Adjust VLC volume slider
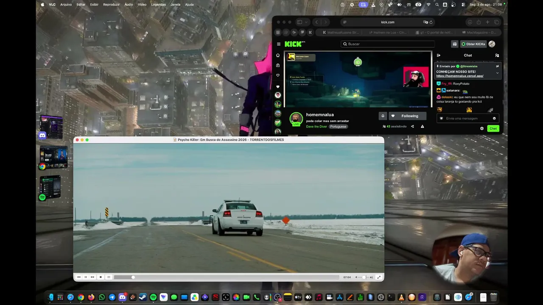 point(364,277)
